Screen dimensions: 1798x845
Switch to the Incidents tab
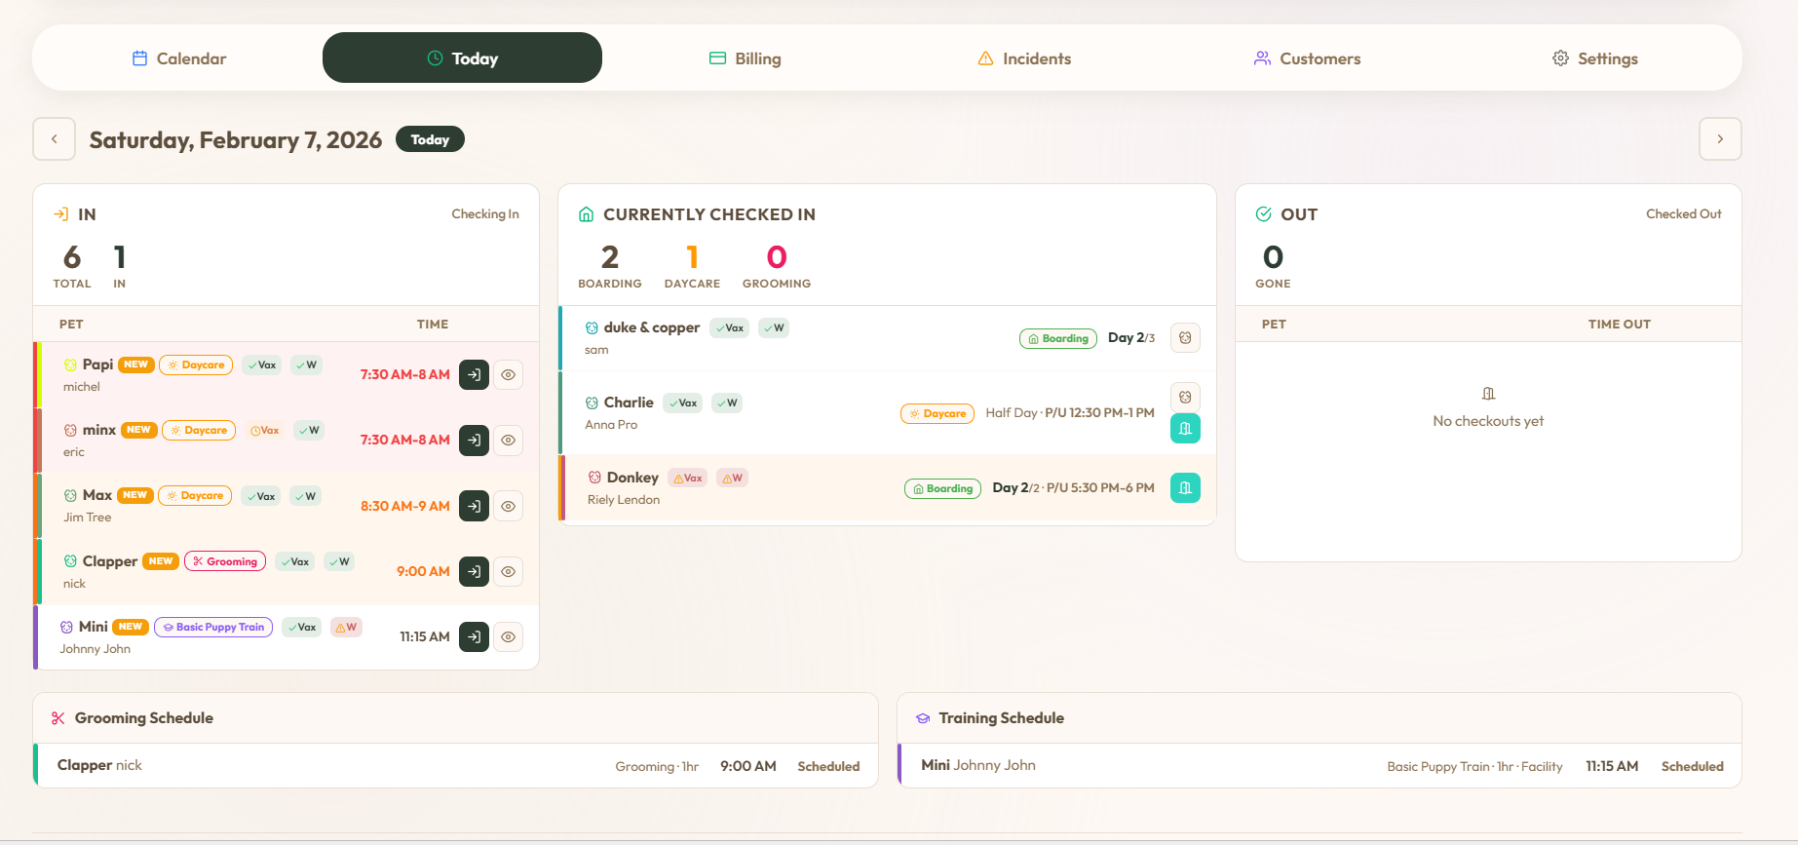click(x=1024, y=58)
